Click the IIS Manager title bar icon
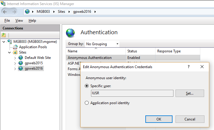 click(3, 4)
